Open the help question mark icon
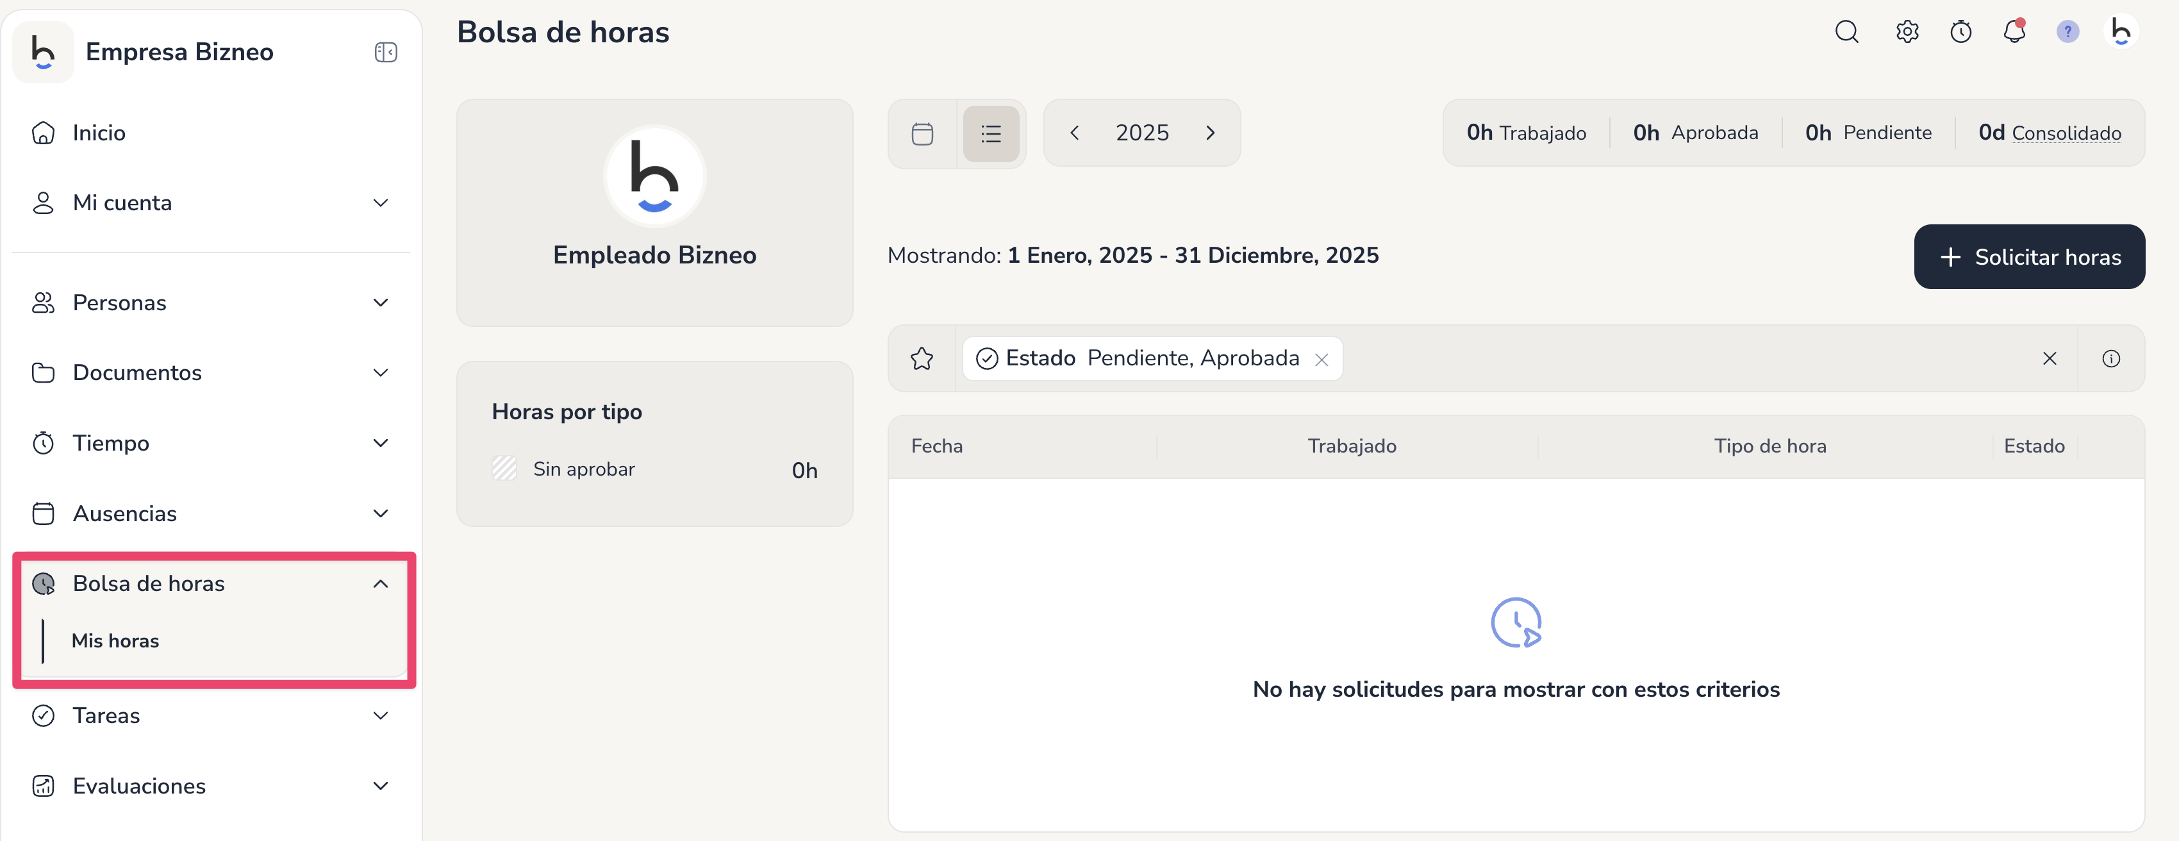Image resolution: width=2179 pixels, height=841 pixels. [2067, 32]
